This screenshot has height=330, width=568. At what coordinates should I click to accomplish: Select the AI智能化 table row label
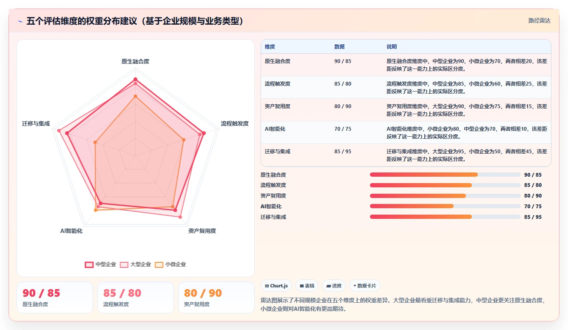[x=275, y=129]
